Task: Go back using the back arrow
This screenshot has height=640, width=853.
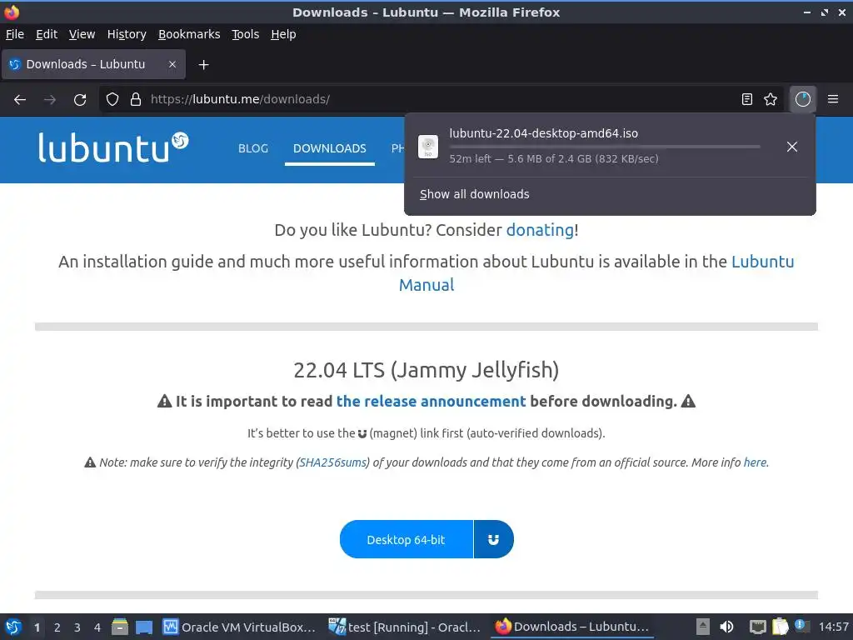Action: (20, 100)
